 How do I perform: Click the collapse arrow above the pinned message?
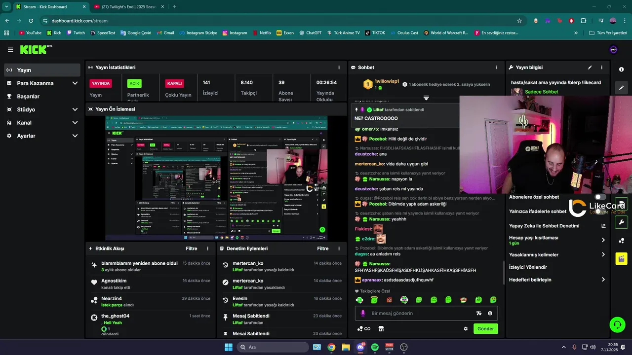[426, 98]
